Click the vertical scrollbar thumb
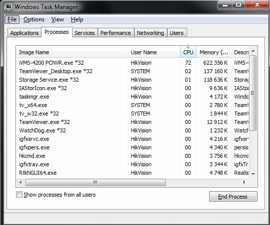 pyautogui.click(x=253, y=93)
